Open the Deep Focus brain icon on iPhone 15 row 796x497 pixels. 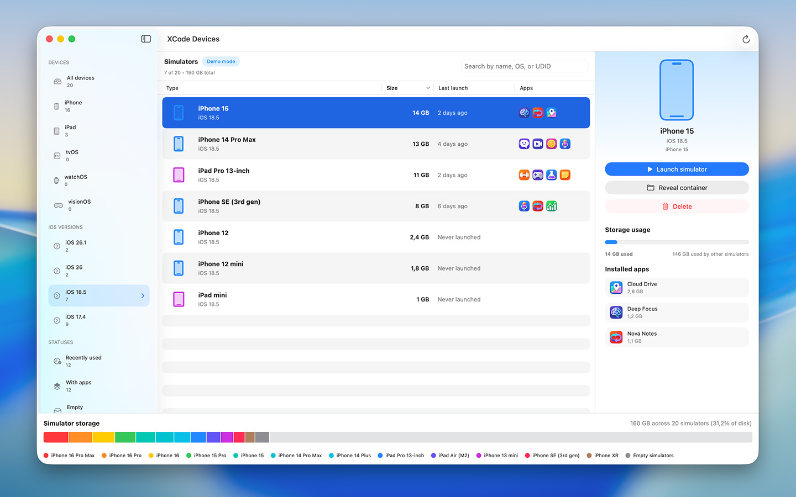(524, 113)
